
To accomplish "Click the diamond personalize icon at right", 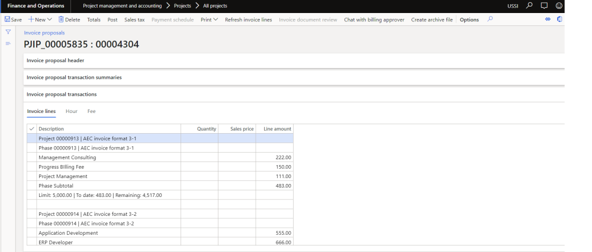I will 548,20.
